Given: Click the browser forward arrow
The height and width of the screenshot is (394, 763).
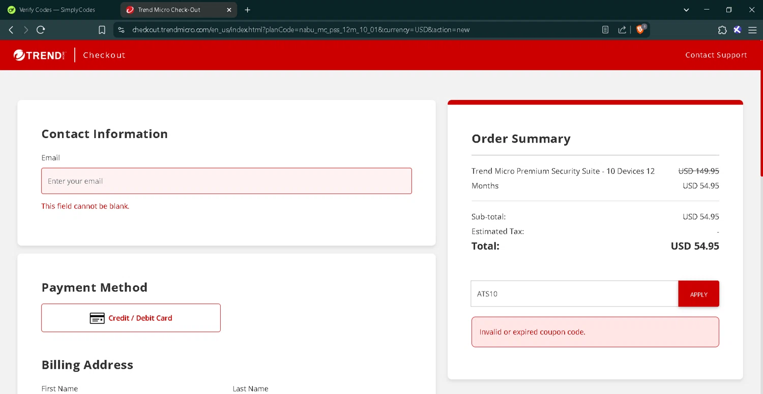Looking at the screenshot, I should click(x=26, y=30).
